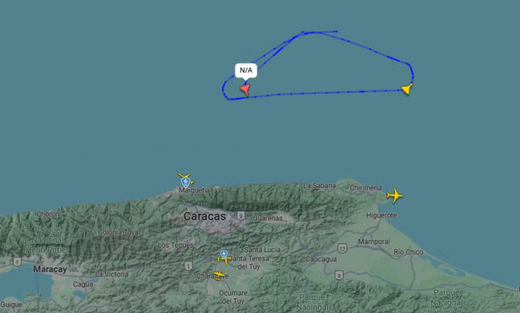Click the N/A callsign label bubble
The width and height of the screenshot is (520, 313).
point(246,70)
